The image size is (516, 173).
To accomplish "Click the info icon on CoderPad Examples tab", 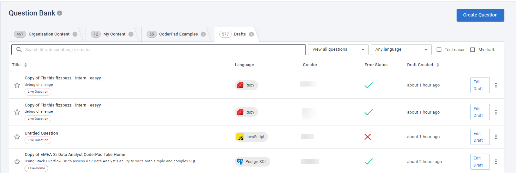I will [x=203, y=34].
